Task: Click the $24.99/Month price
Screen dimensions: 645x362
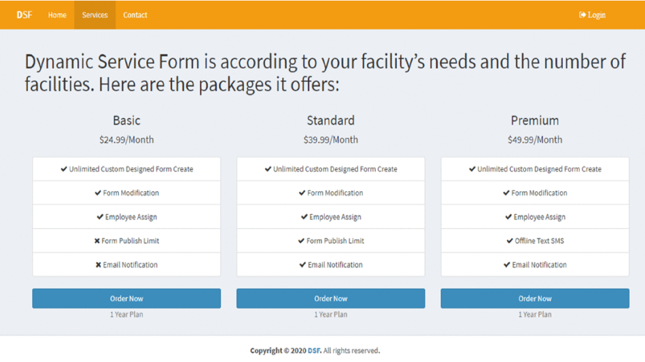Action: tap(127, 140)
